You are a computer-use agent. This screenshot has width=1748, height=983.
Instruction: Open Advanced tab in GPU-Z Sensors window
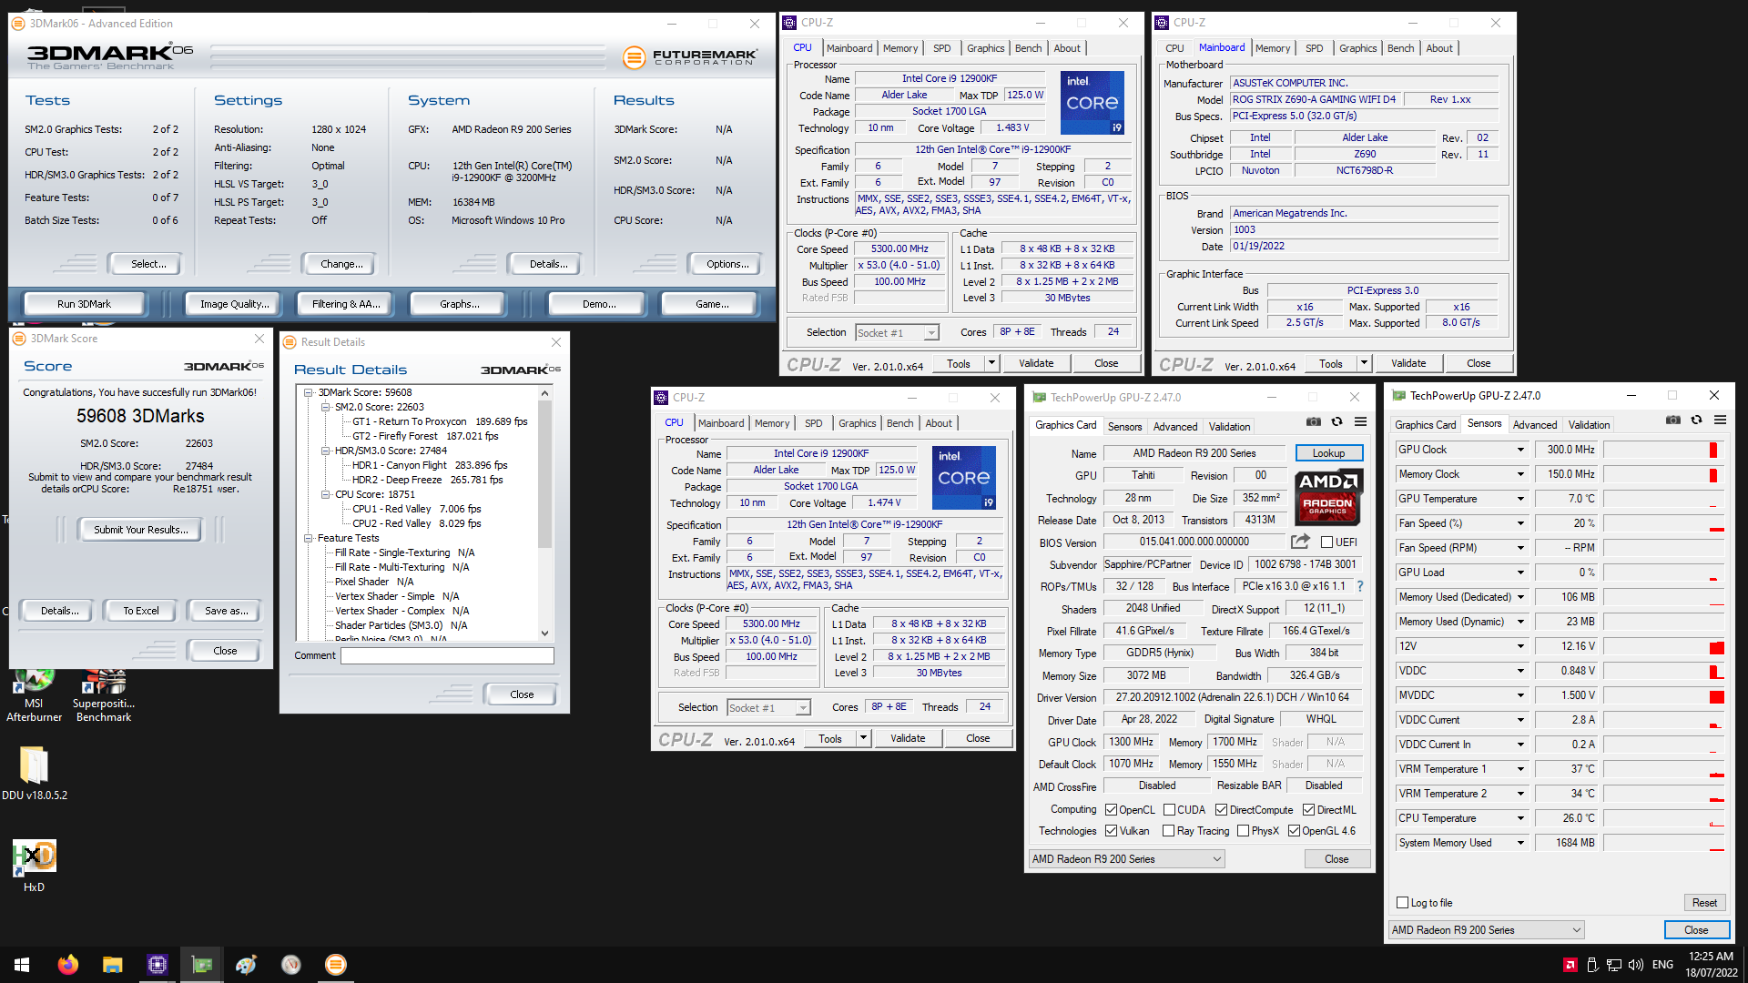pyautogui.click(x=1535, y=424)
